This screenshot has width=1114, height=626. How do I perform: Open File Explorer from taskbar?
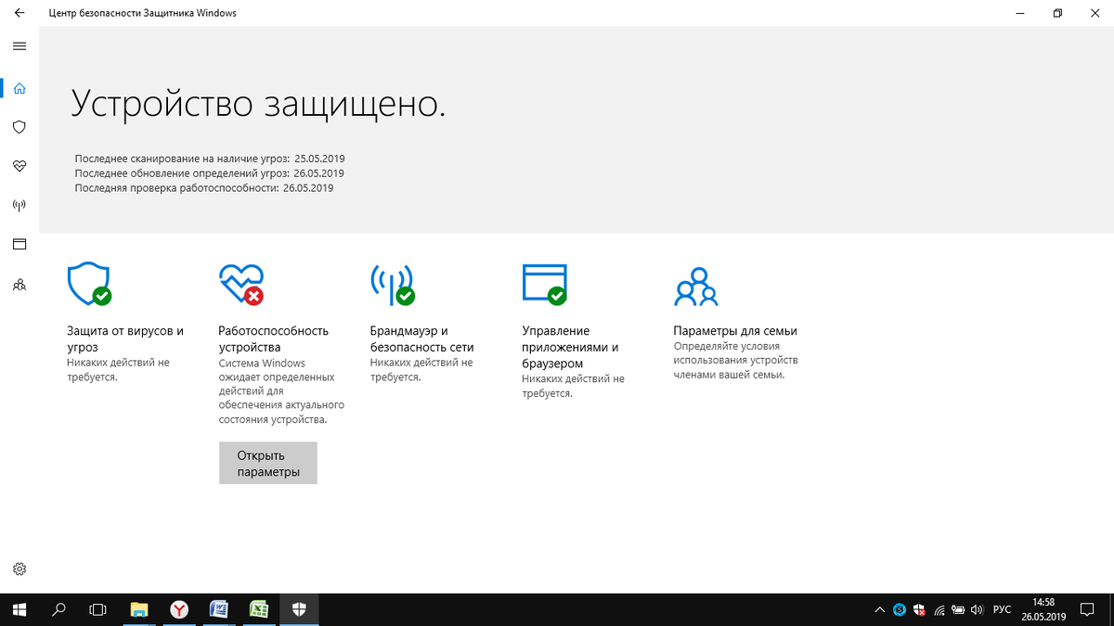[138, 609]
